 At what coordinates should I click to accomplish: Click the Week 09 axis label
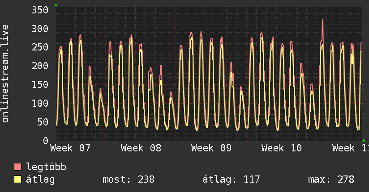(x=211, y=148)
